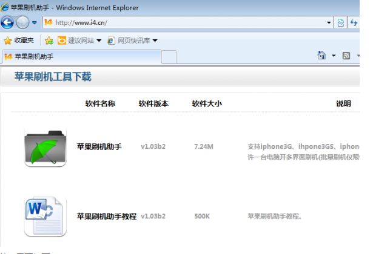Click the browser Back arrow button

pyautogui.click(x=7, y=22)
